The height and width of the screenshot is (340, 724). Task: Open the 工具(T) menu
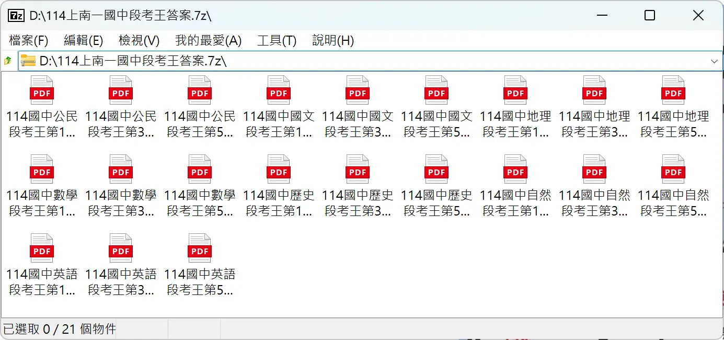click(x=277, y=40)
